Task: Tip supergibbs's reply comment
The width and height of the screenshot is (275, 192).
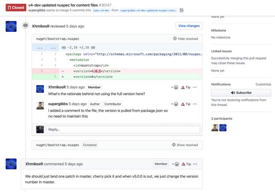Action: click(186, 104)
